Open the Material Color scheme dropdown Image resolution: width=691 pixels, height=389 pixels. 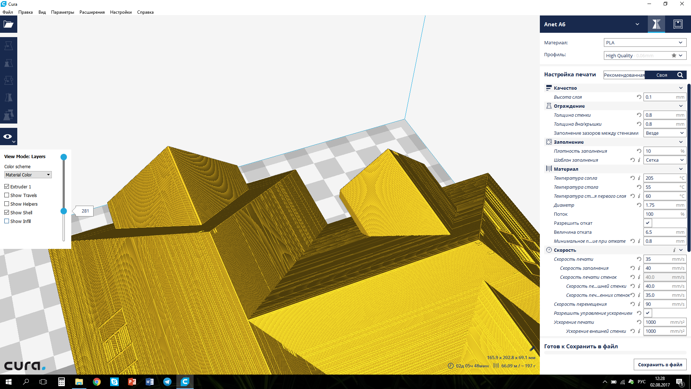pyautogui.click(x=28, y=175)
